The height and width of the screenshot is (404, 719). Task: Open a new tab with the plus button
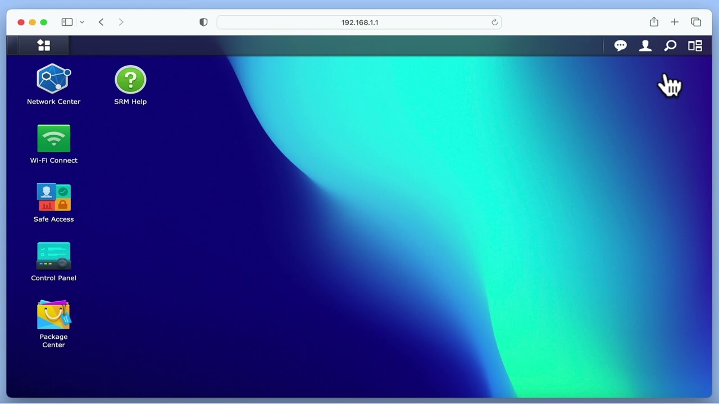coord(675,22)
